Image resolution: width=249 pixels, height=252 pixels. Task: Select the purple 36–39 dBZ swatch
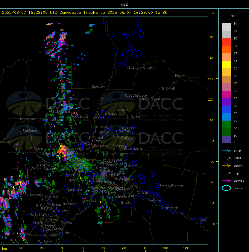[x=226, y=102]
